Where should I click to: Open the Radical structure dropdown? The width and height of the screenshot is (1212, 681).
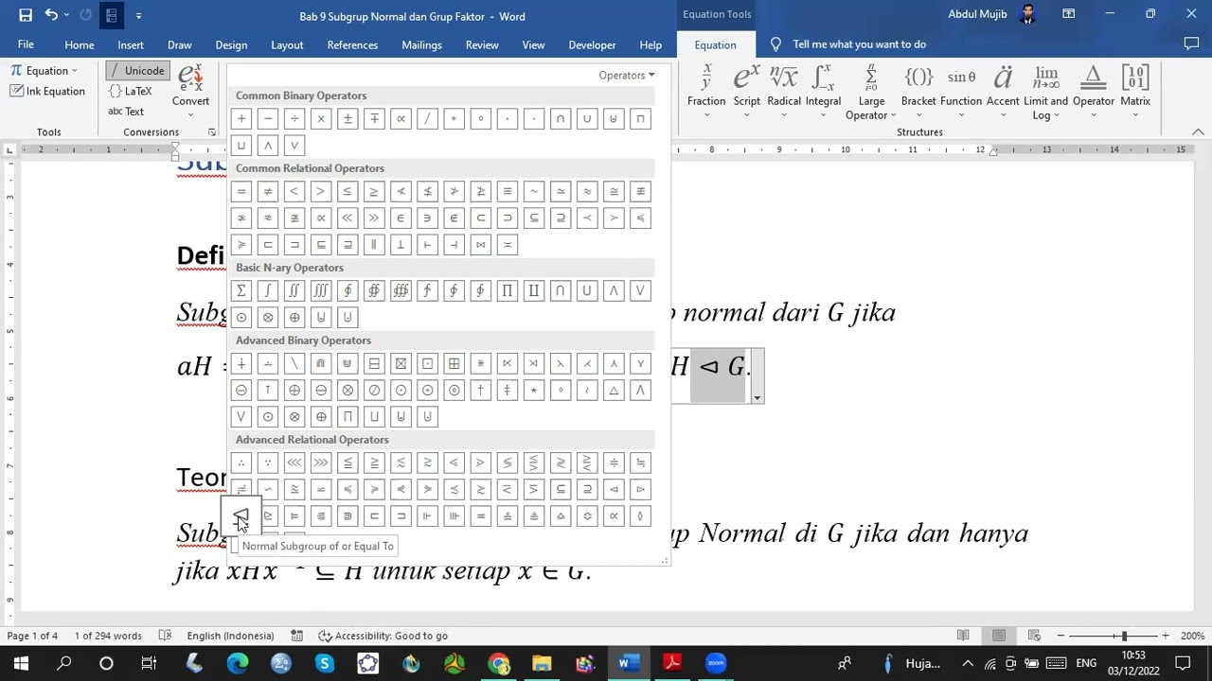(784, 92)
